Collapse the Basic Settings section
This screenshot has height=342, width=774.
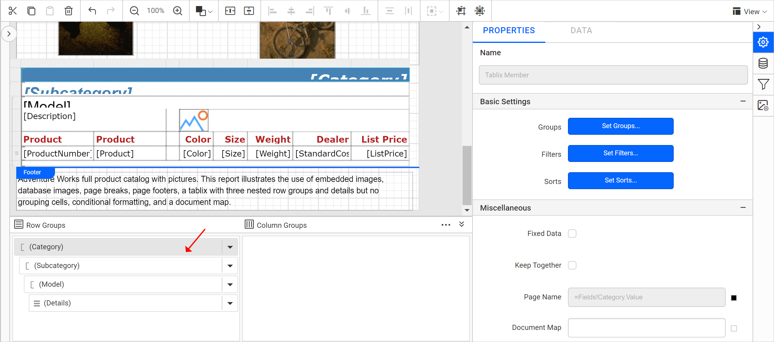click(743, 101)
